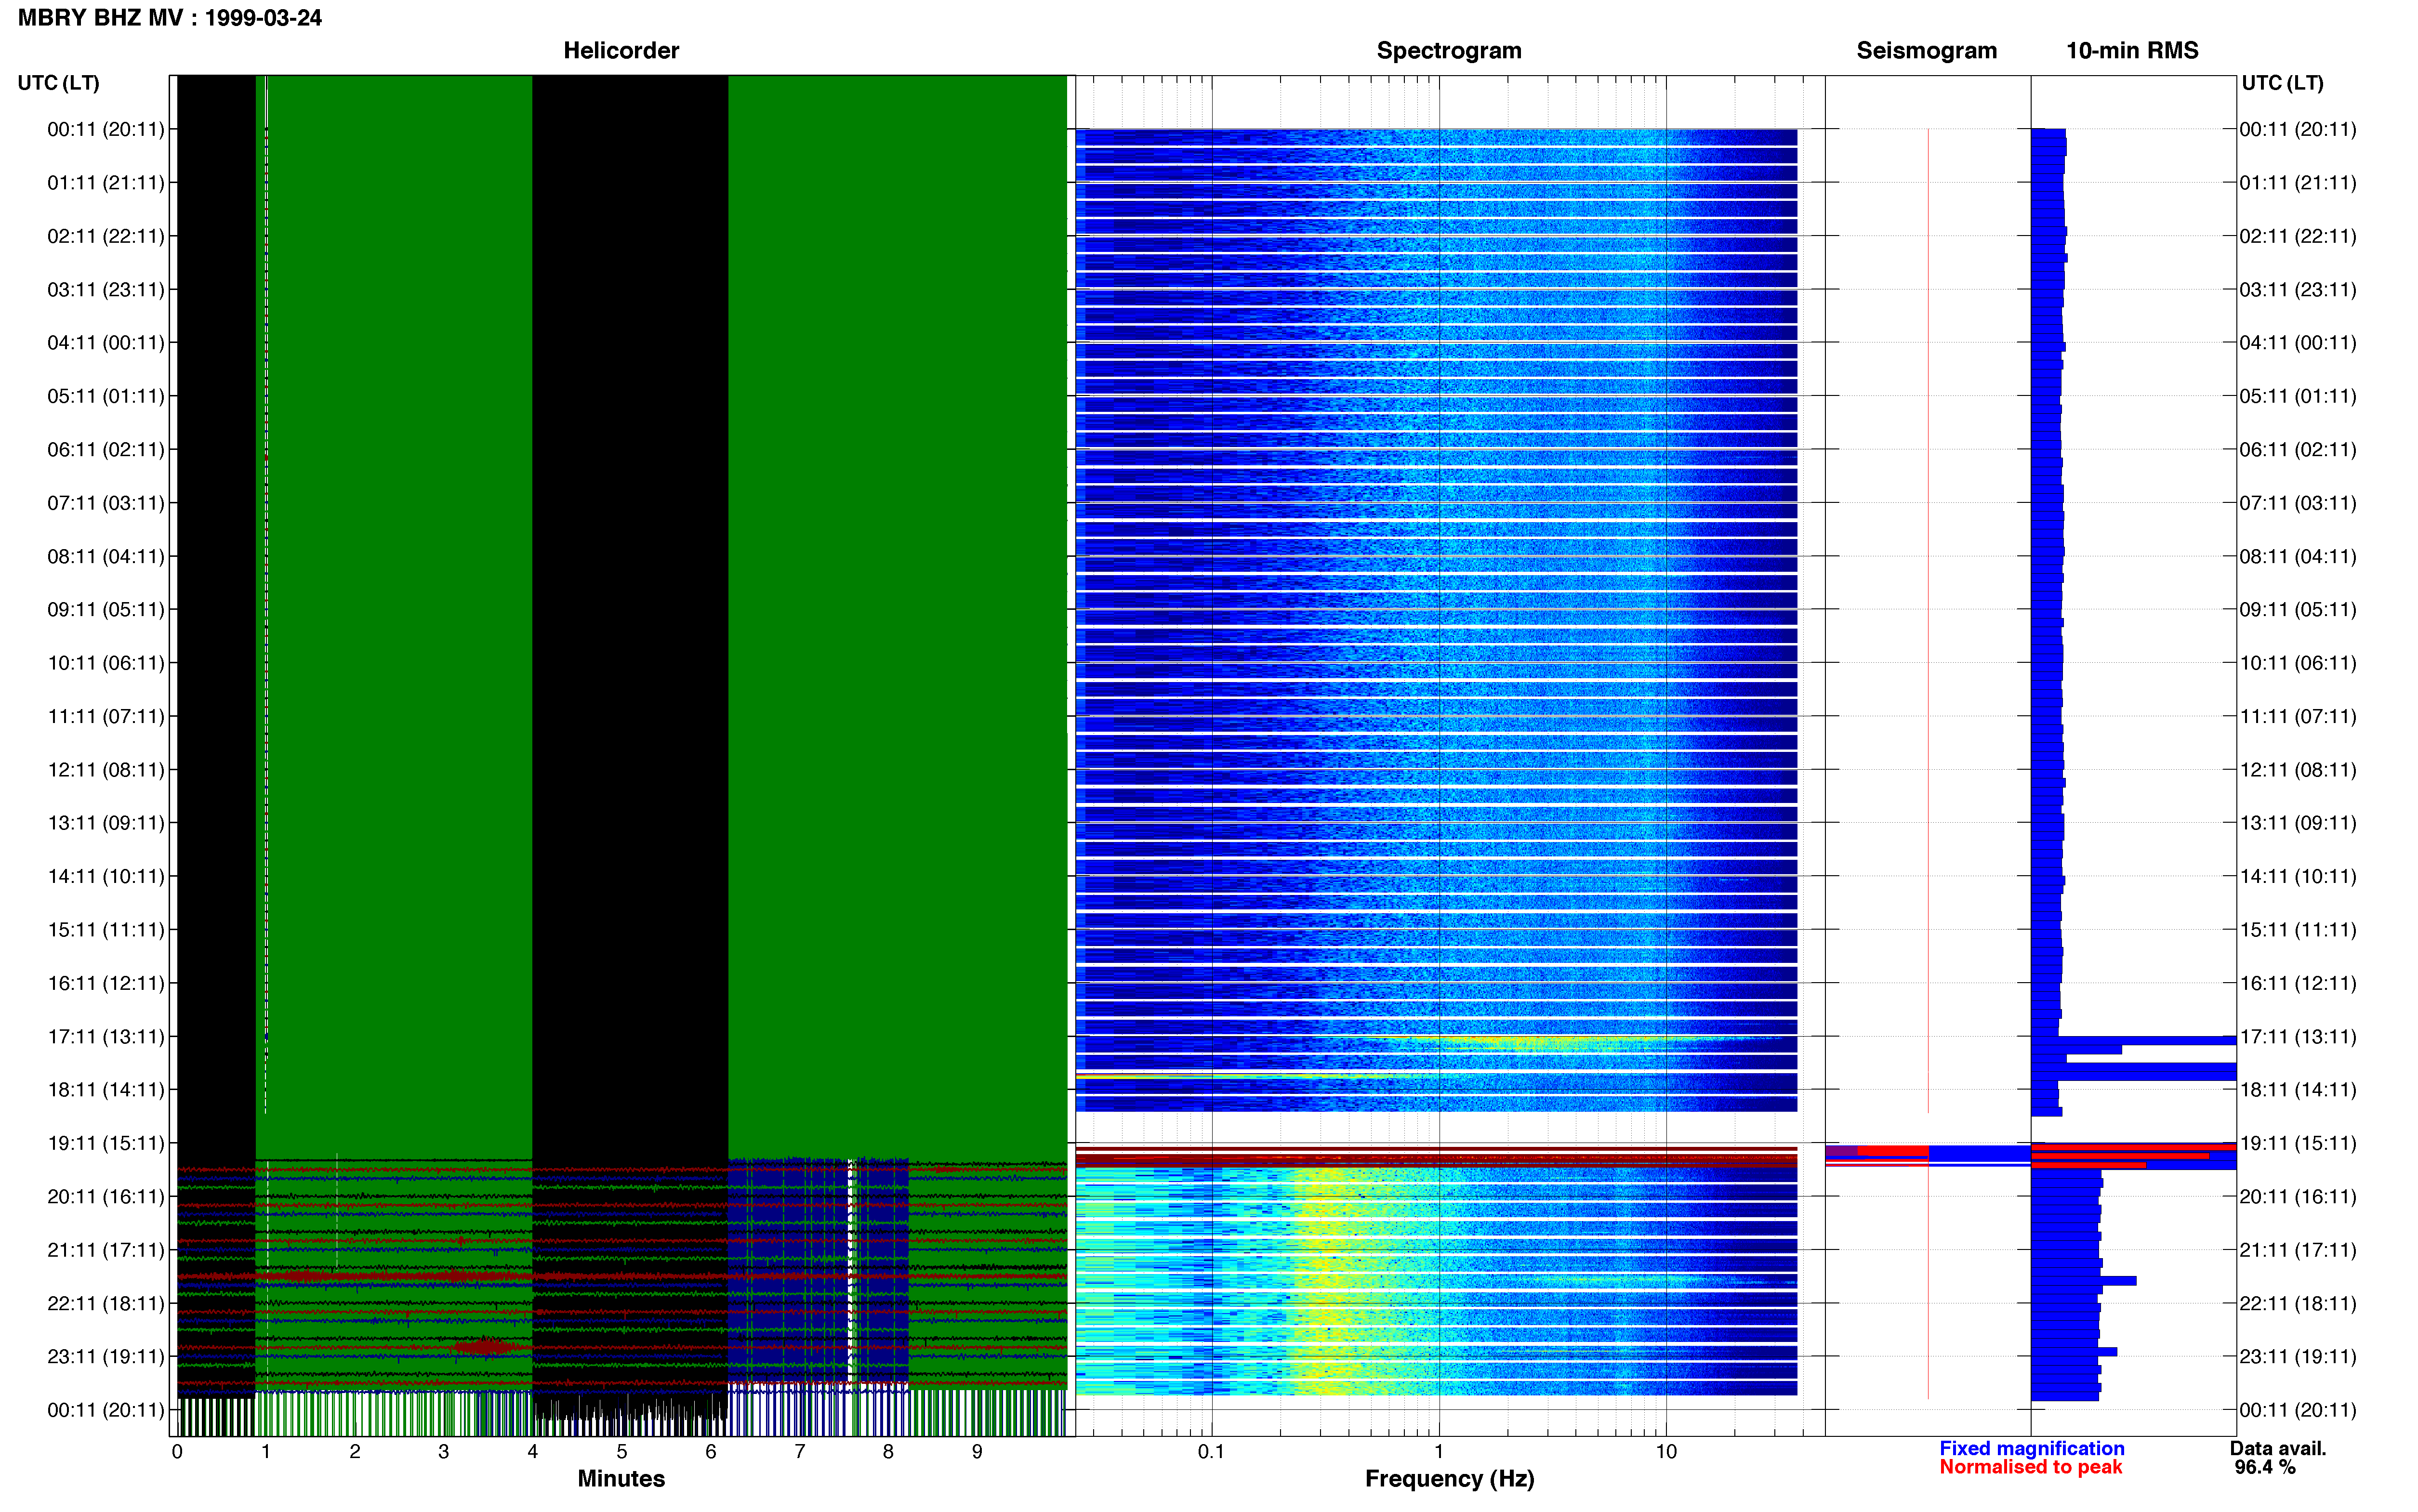
Task: Click the long RMS bar at 17:11
Action: pos(2134,1041)
